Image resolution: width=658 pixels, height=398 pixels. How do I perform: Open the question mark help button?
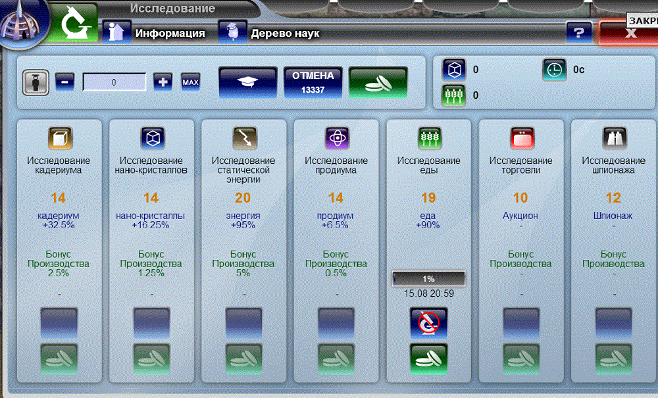579,32
